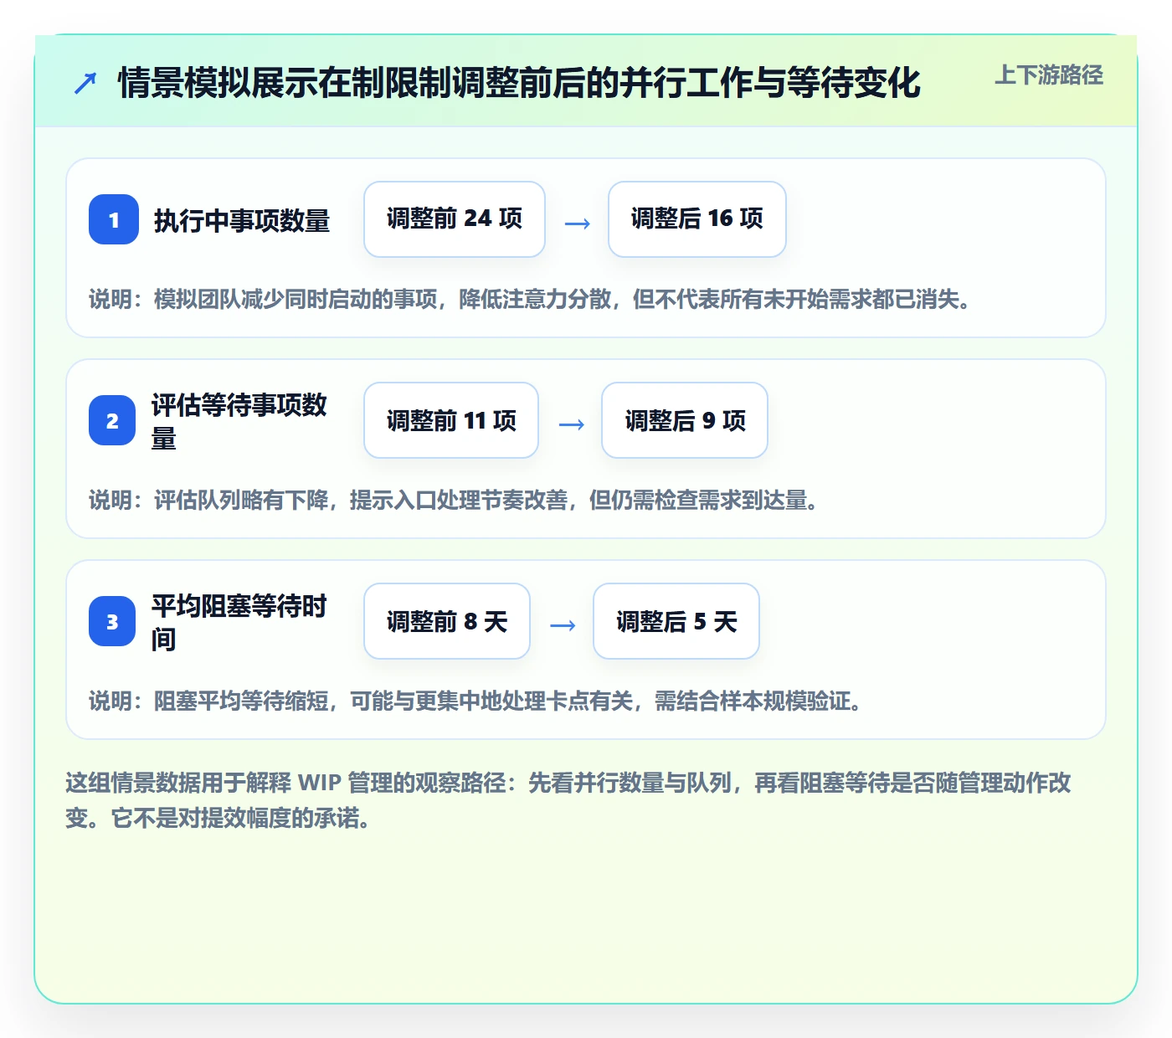Screen dimensions: 1172x1038
Task: Select the blue step badge numbered 2
Action: 112,420
